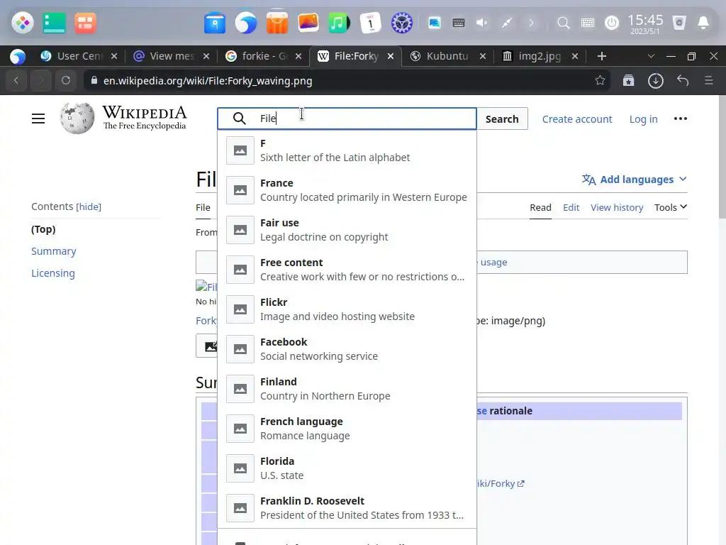Click the Log in link
The image size is (726, 545).
[x=643, y=119]
